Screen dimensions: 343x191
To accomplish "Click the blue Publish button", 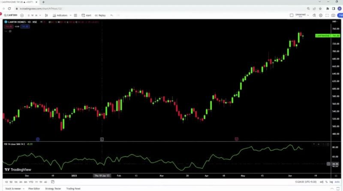I will [340, 15].
